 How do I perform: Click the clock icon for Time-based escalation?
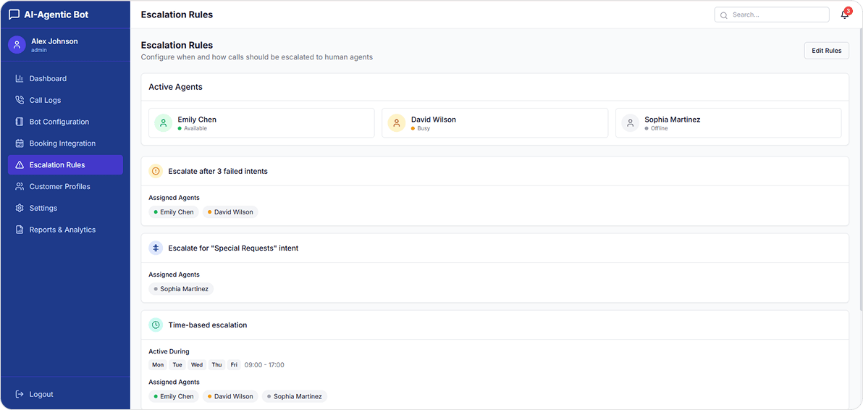tap(156, 325)
